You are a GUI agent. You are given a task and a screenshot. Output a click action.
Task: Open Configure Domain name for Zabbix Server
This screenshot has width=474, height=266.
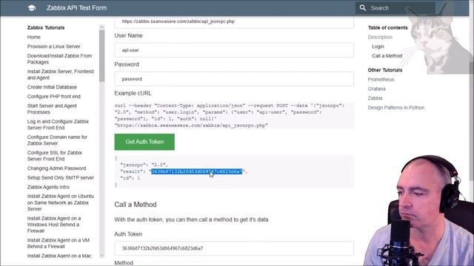[57, 140]
